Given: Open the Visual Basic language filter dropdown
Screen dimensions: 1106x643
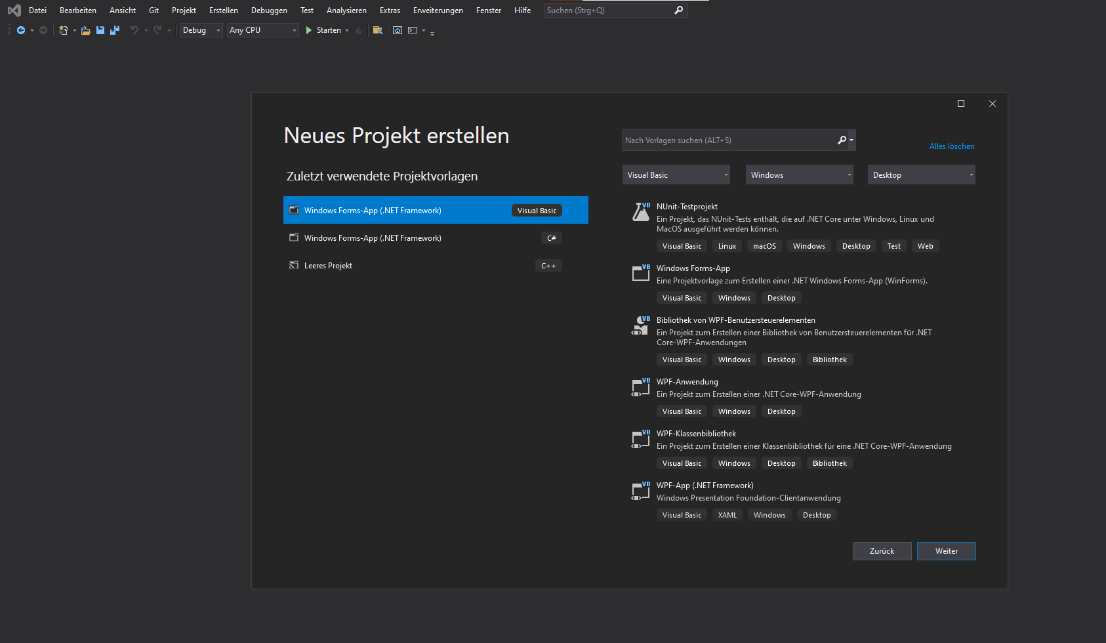Looking at the screenshot, I should [676, 175].
